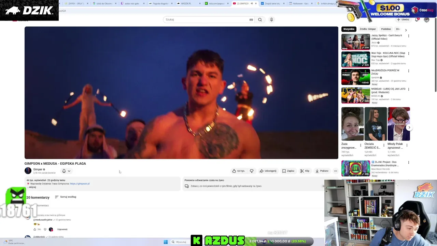Screen dimensions: 437x246
Task: Click the Klip scissors button
Action: (305, 171)
